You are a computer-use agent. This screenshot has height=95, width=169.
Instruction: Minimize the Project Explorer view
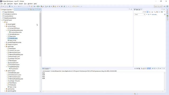point(38,9)
